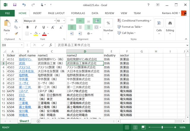
Task: Undo the last action
Action: 24,5
